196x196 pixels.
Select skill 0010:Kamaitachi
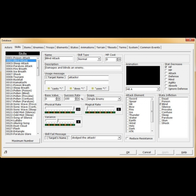(21, 82)
